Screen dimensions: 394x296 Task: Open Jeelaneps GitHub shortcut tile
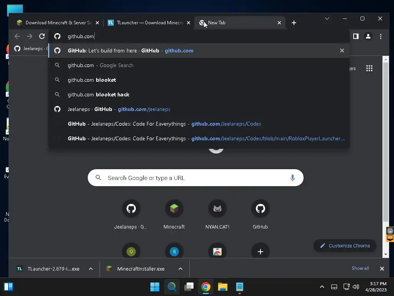click(x=131, y=214)
